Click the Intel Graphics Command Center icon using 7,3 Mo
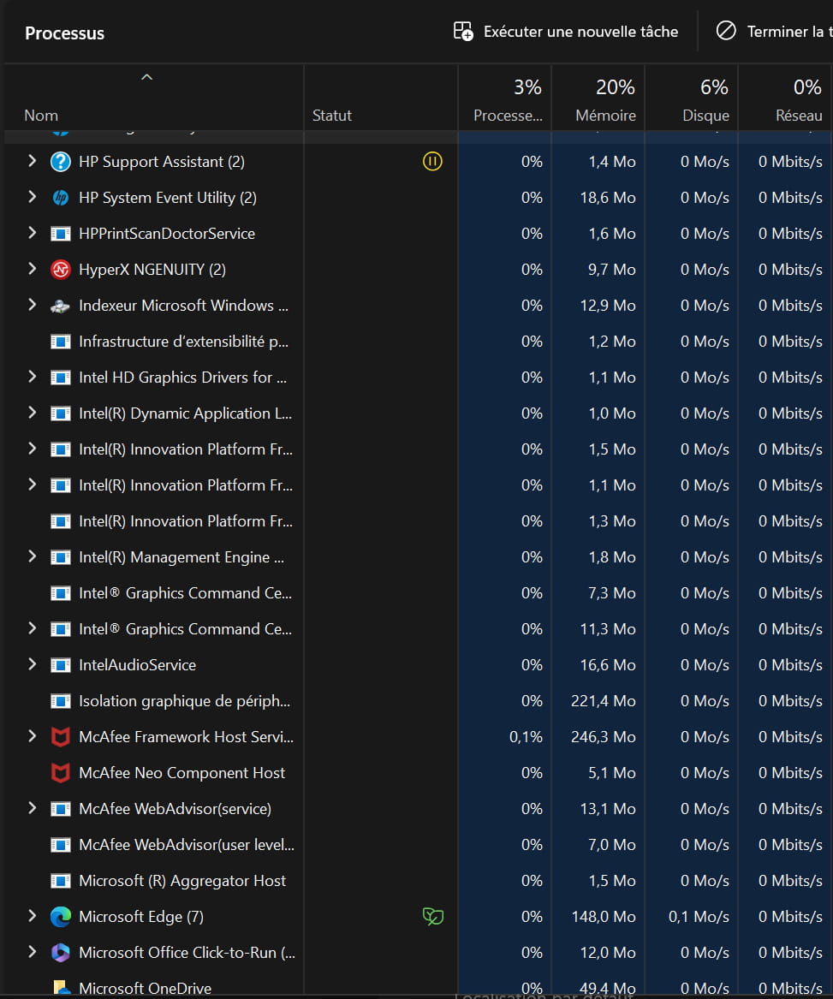The height and width of the screenshot is (999, 833). [x=61, y=593]
